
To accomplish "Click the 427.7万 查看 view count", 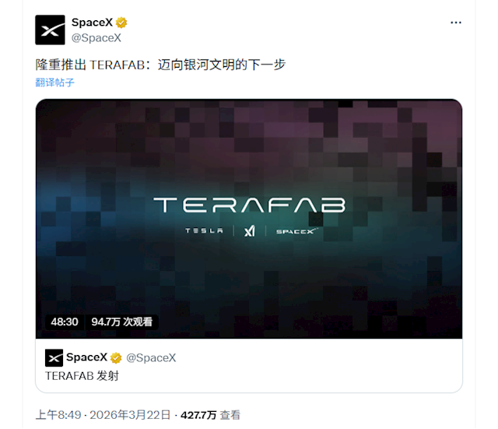I will pos(210,415).
